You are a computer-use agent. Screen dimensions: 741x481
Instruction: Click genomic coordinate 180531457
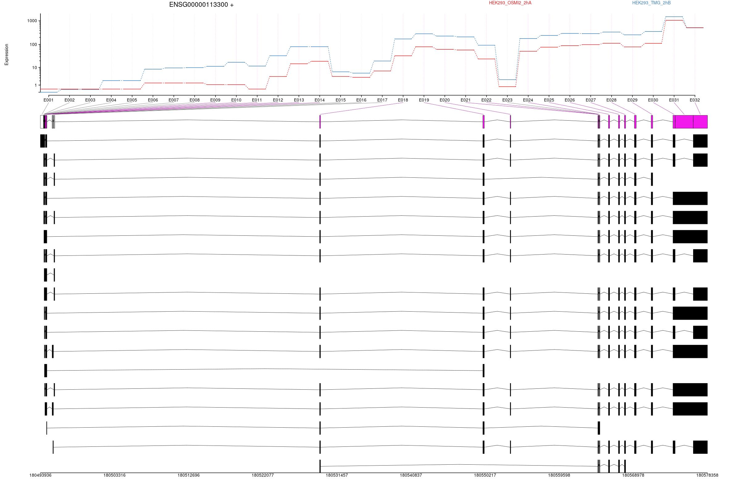click(x=337, y=475)
